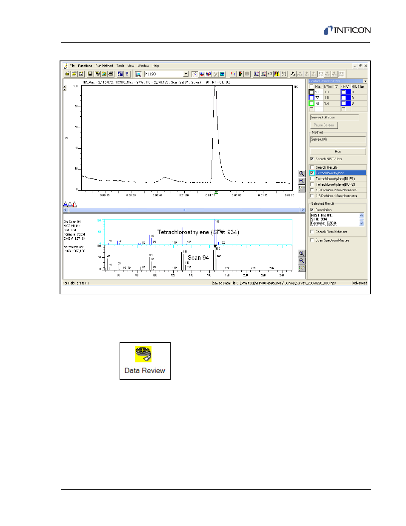
Task: Toggle the mass 78 checkbox
Action: click(312, 103)
